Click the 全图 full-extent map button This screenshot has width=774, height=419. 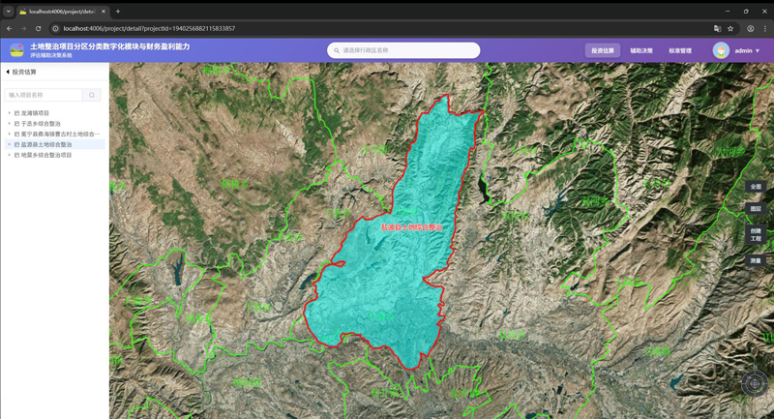tap(756, 187)
